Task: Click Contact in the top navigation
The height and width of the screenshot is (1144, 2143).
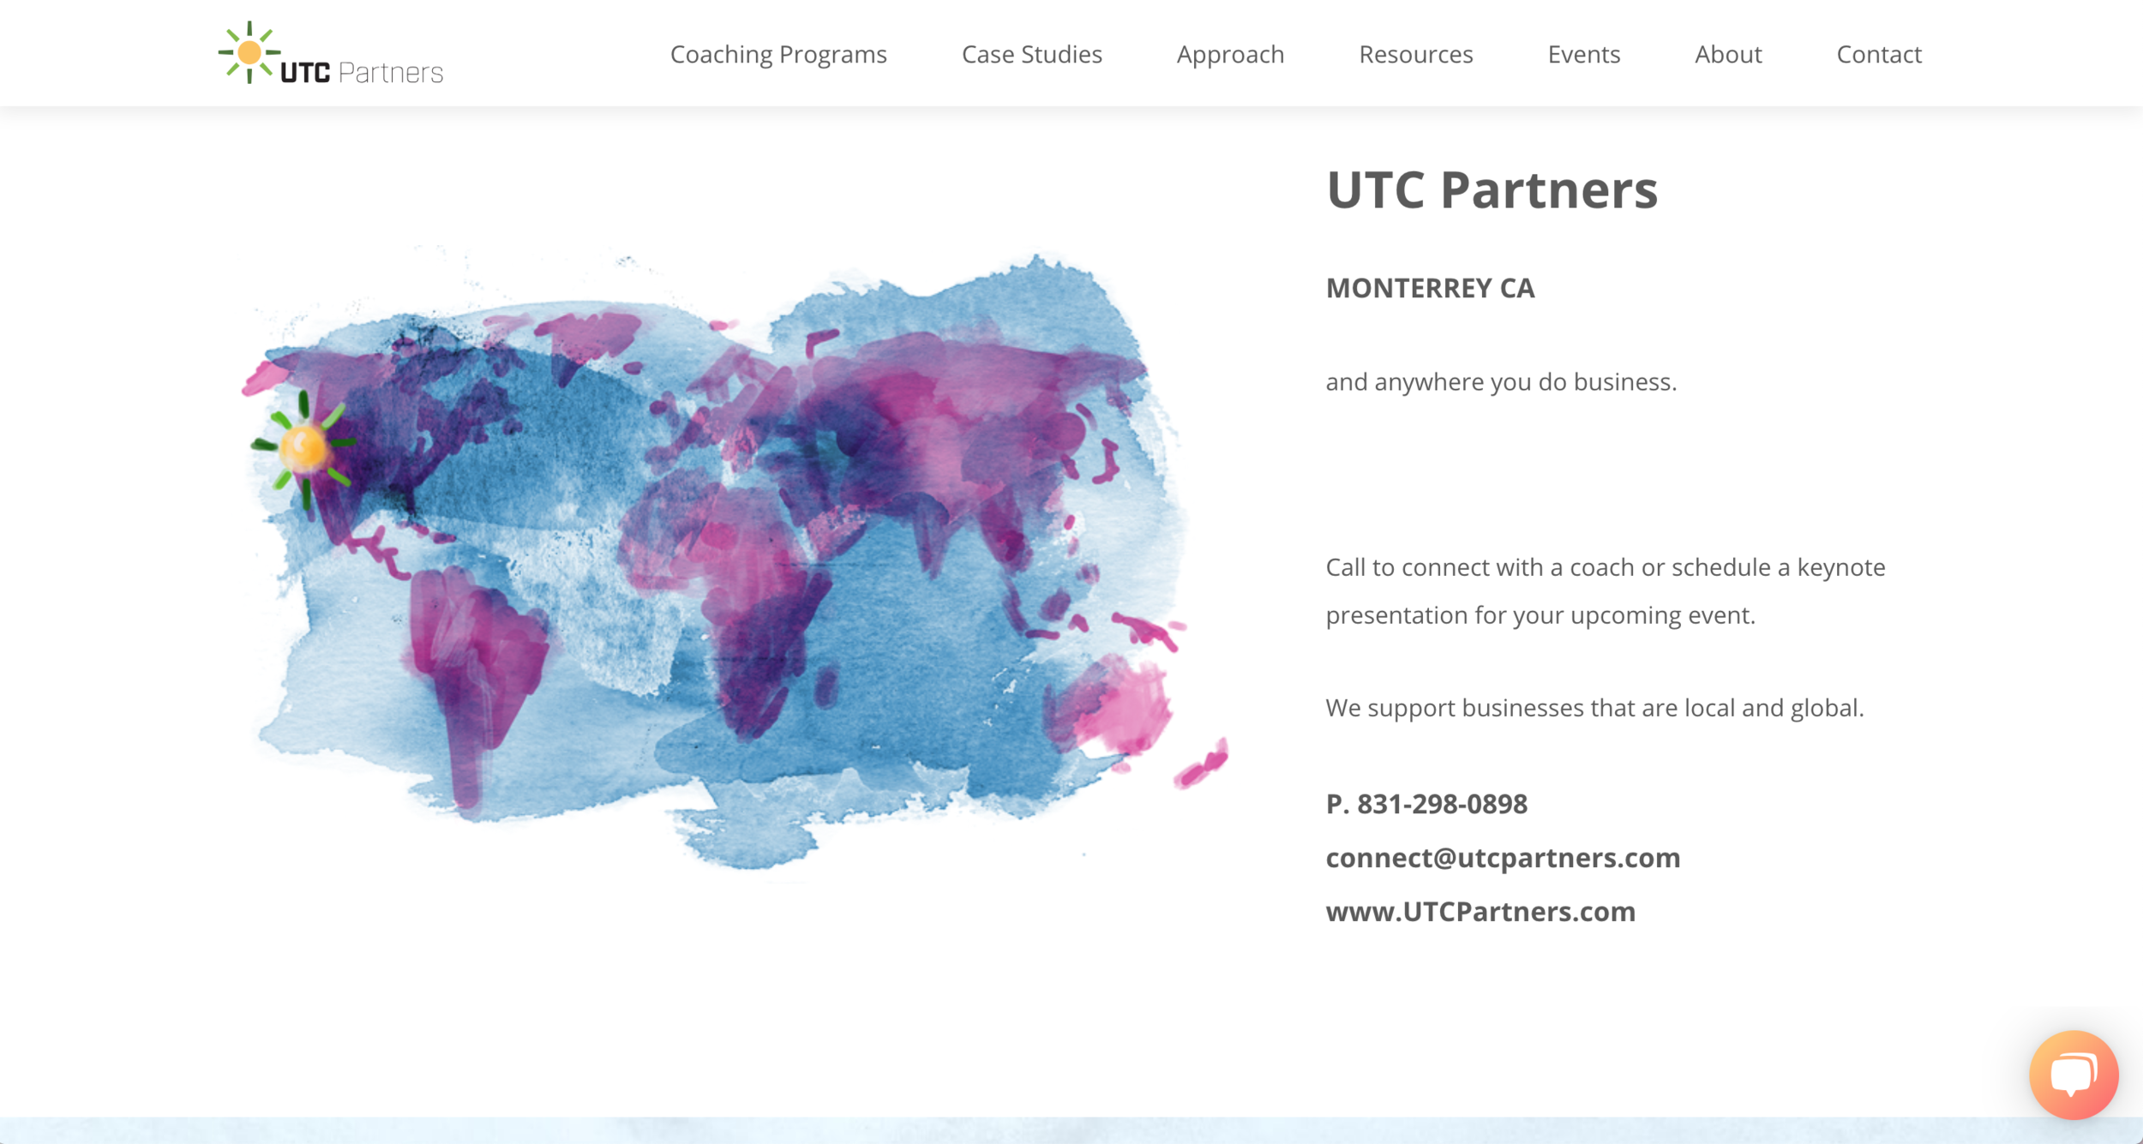Action: [x=1878, y=54]
